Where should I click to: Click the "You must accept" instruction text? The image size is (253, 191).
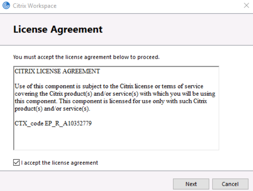86,57
